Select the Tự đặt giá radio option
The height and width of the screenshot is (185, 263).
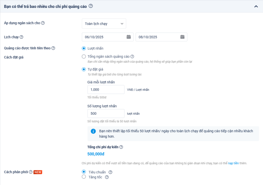pyautogui.click(x=84, y=69)
